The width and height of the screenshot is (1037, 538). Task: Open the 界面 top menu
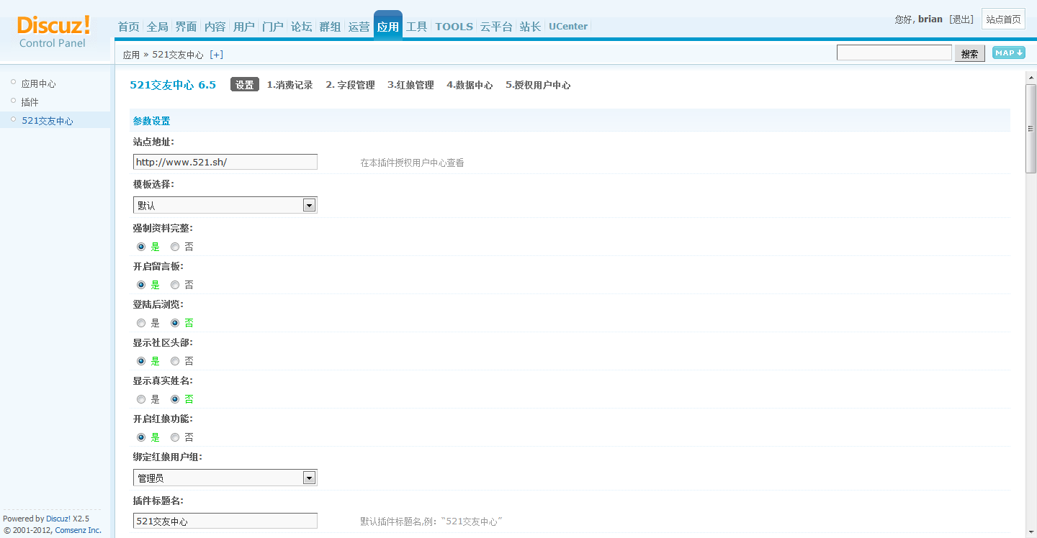pyautogui.click(x=187, y=27)
